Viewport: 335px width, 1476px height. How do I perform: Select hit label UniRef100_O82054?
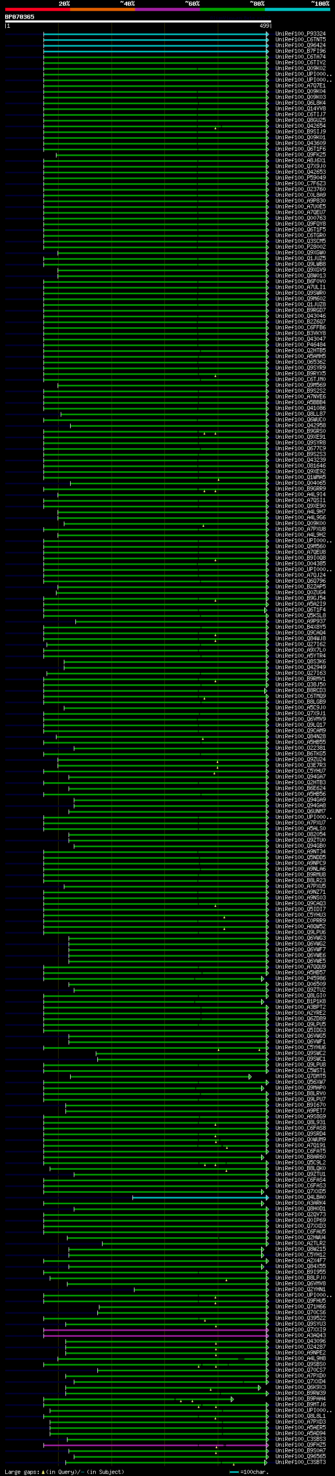pos(300,835)
